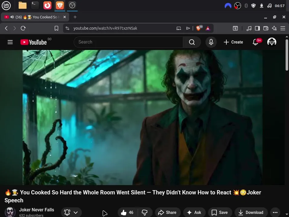Open Brave Leo AI sparkle icon

pyautogui.click(x=274, y=28)
